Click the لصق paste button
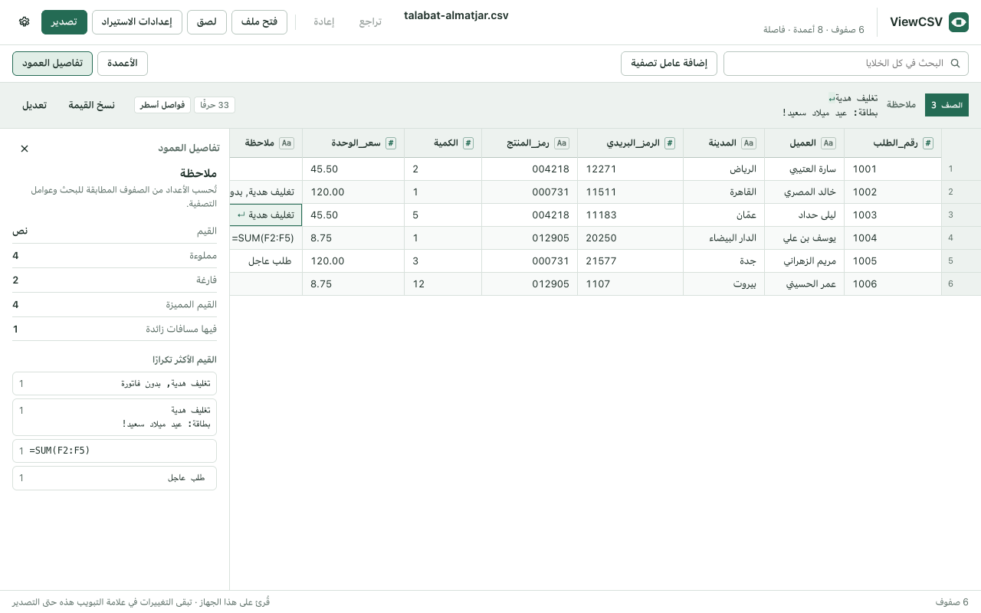This screenshot has height=613, width=981. pyautogui.click(x=207, y=21)
